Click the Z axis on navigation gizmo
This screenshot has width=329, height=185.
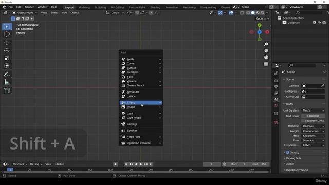[x=259, y=32]
